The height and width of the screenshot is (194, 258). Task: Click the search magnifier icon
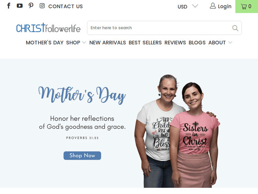click(235, 28)
